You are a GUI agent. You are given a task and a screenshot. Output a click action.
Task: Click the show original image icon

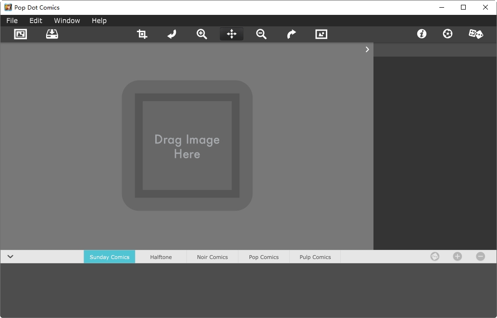pyautogui.click(x=321, y=34)
